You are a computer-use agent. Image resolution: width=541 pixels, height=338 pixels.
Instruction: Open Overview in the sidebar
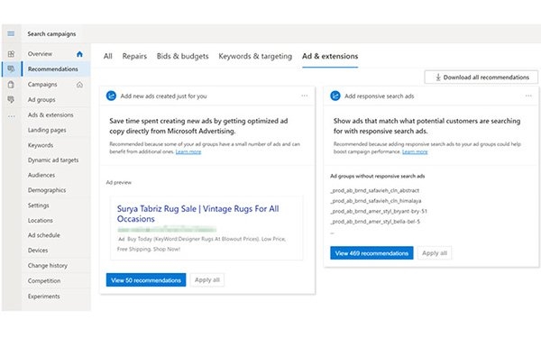[x=40, y=54]
